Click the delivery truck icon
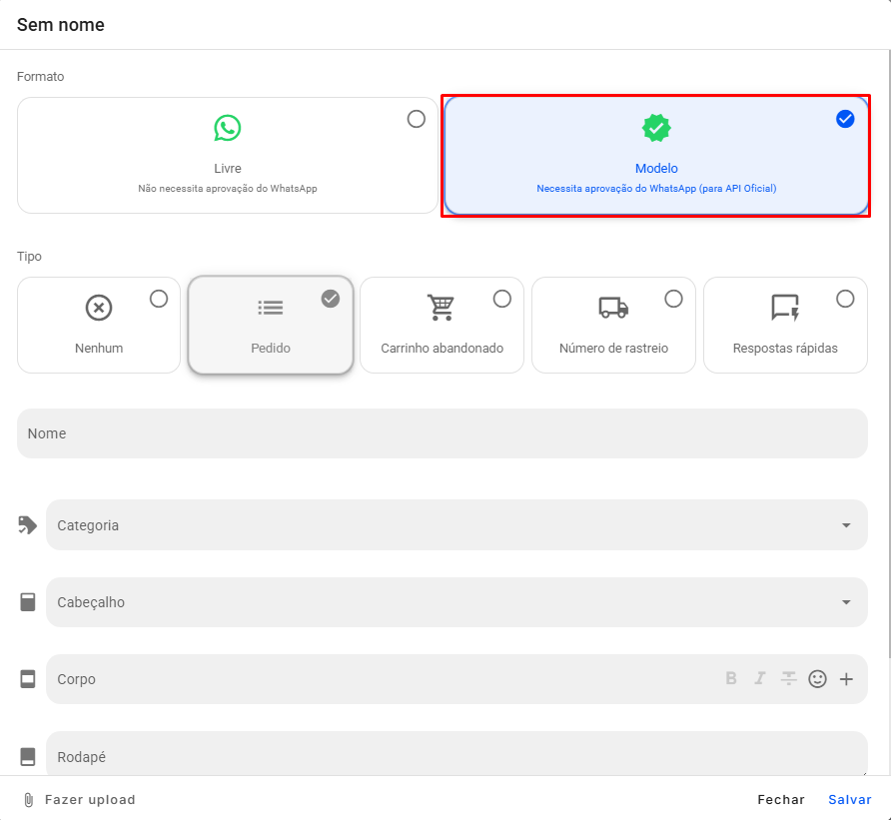The image size is (891, 820). tap(613, 308)
